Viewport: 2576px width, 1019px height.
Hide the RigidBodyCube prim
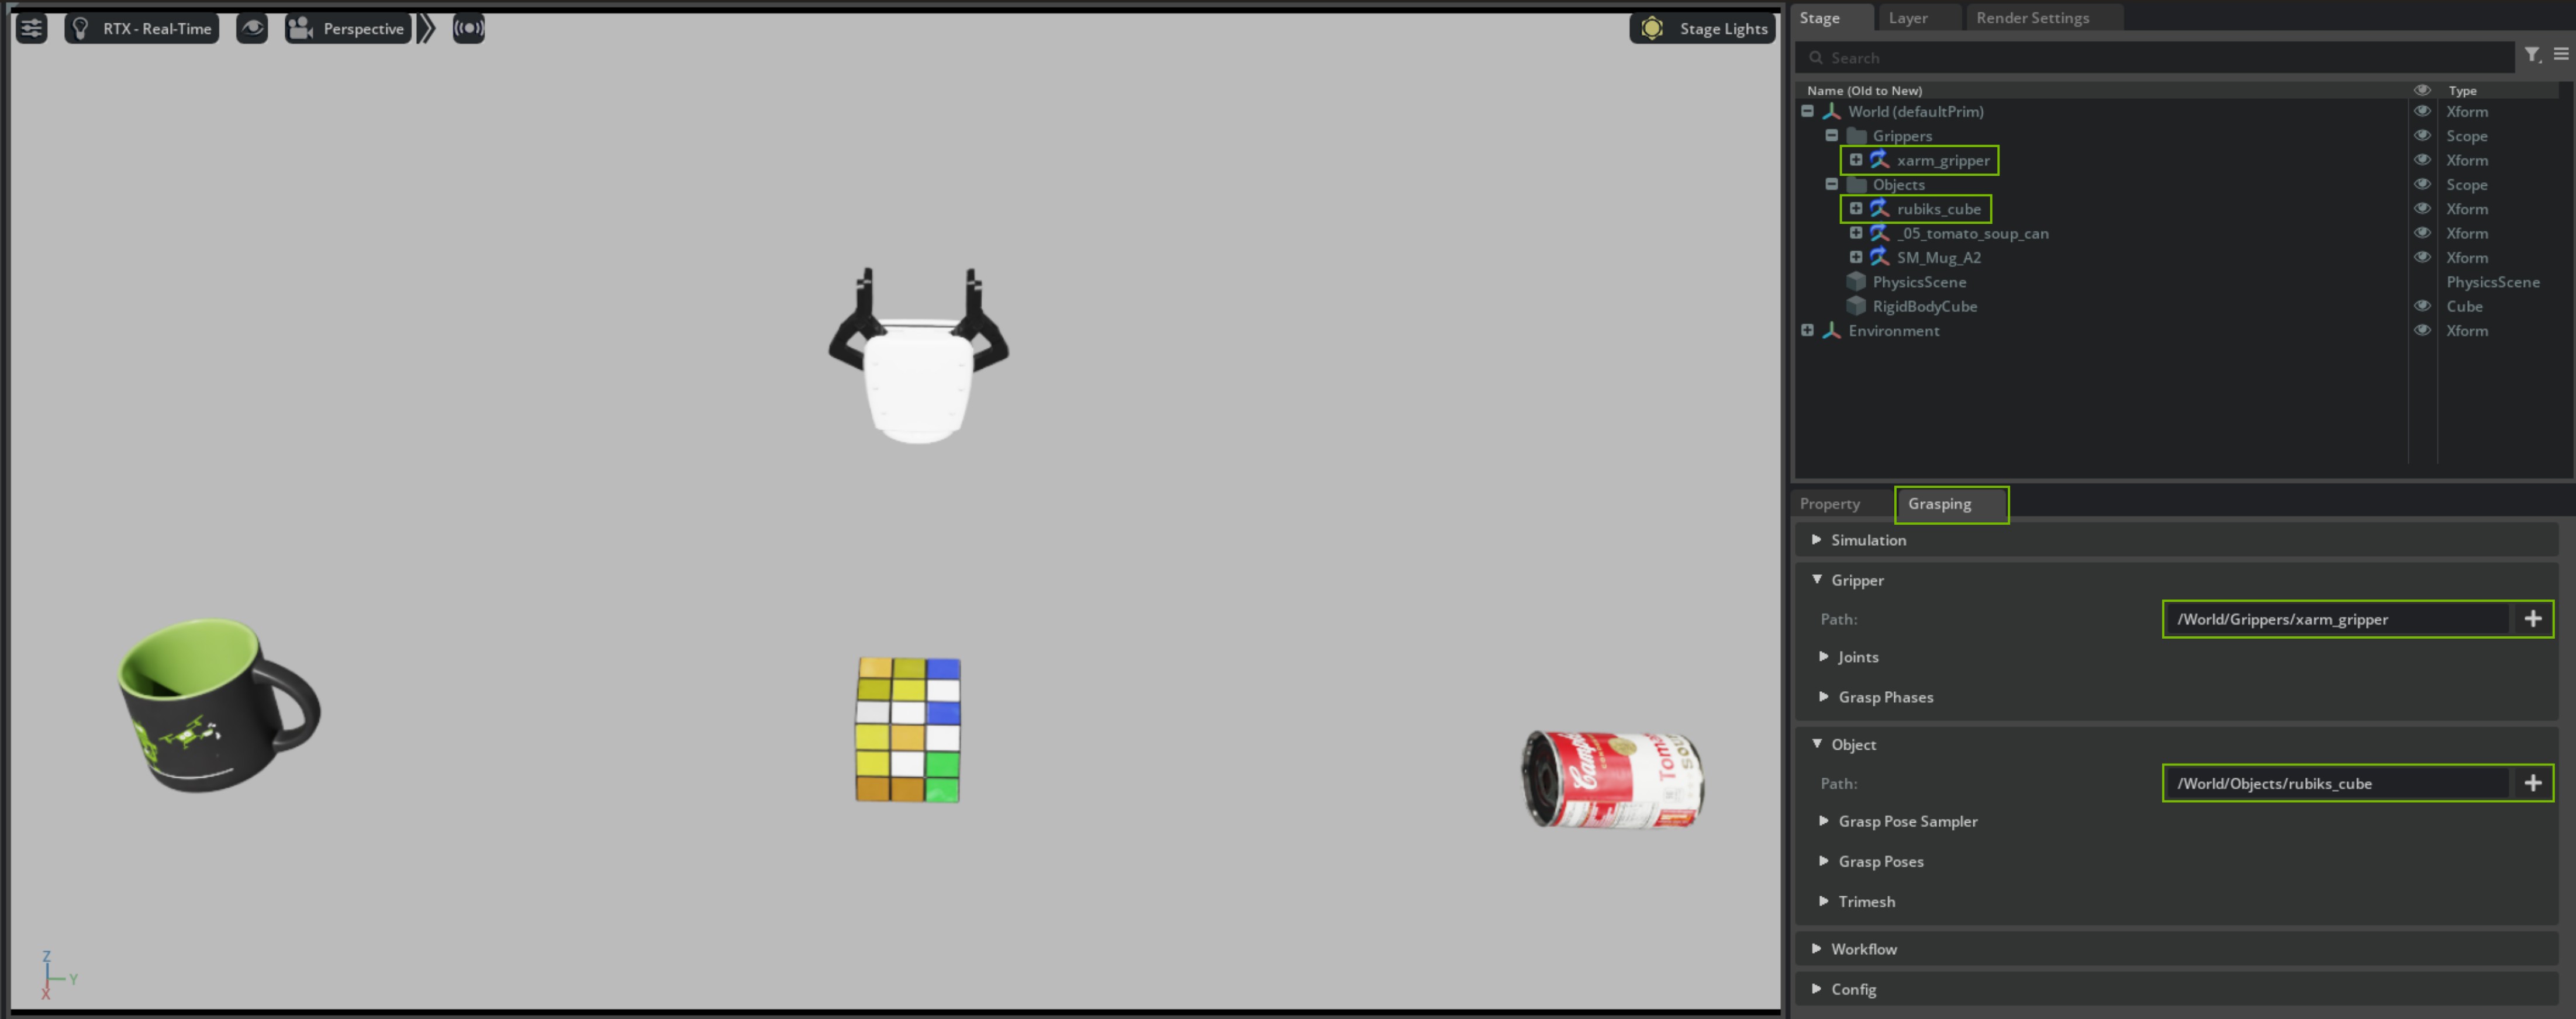pos(2422,307)
